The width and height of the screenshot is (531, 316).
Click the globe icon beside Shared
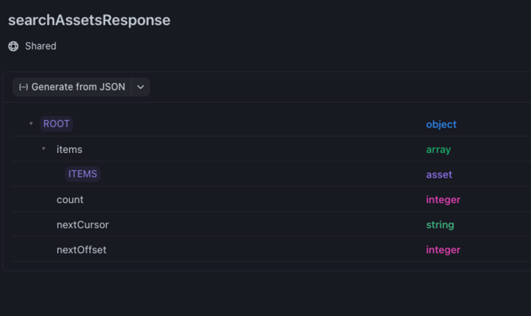13,46
